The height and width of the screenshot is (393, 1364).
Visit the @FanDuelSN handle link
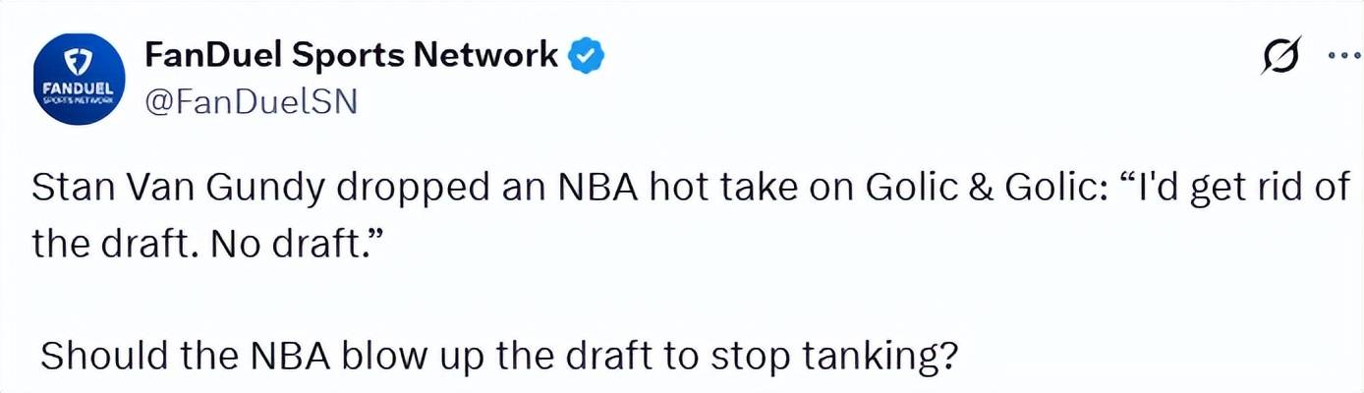250,101
